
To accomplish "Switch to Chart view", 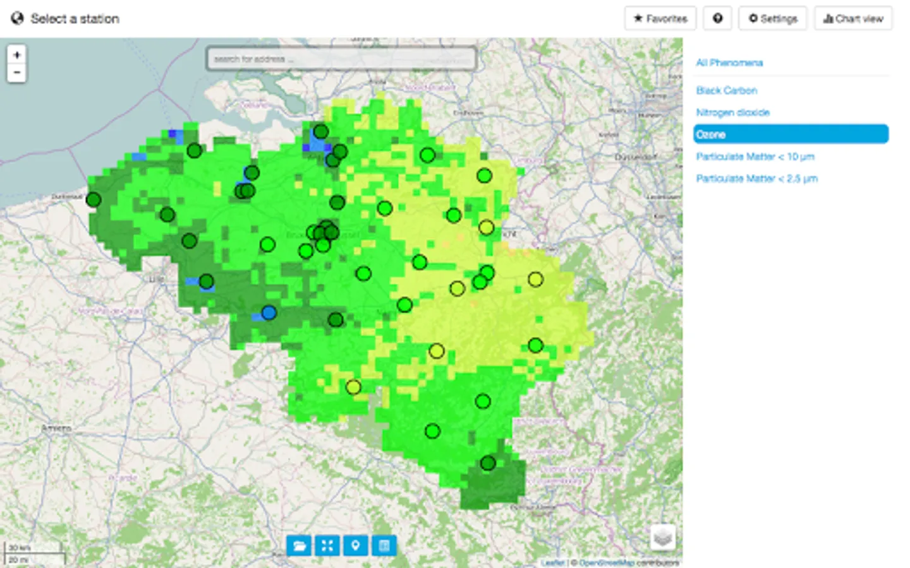I will (x=853, y=18).
